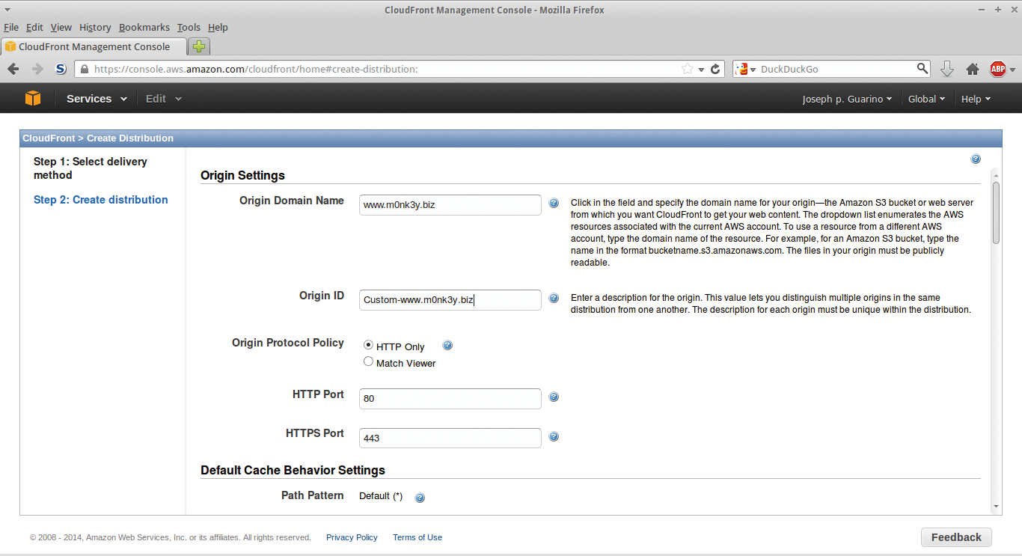Reload the page with the refresh icon
Screen dimensions: 1022x556
coord(716,69)
